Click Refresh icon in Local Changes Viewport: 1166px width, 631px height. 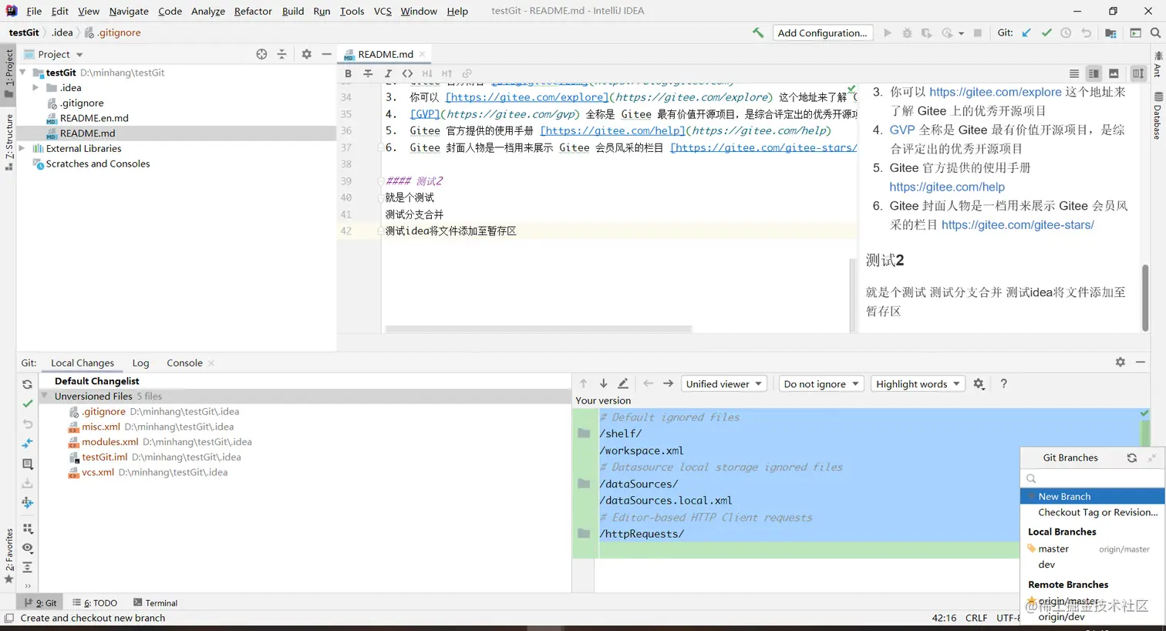click(x=27, y=384)
